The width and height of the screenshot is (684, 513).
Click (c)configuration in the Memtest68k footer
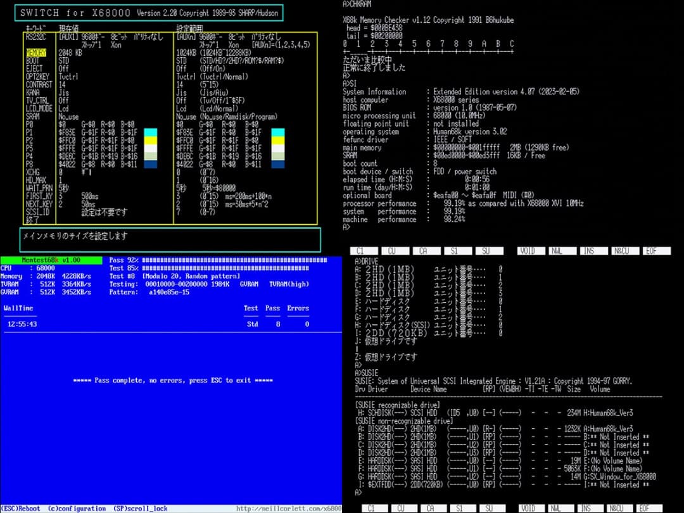click(77, 509)
